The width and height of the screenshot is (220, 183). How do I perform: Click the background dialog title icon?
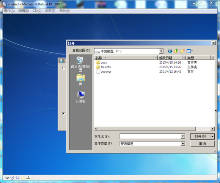click(61, 61)
